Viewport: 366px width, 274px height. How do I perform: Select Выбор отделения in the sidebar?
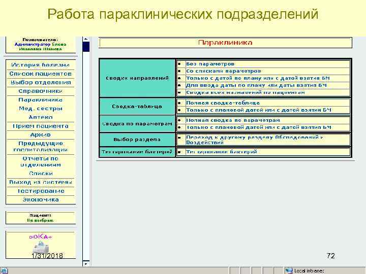pos(40,83)
